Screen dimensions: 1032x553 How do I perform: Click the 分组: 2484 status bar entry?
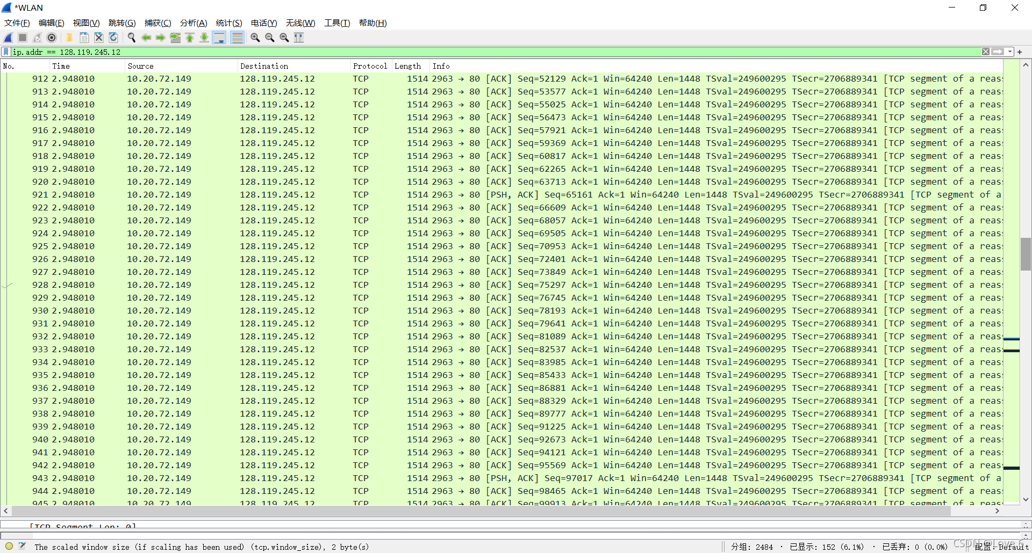coord(752,547)
